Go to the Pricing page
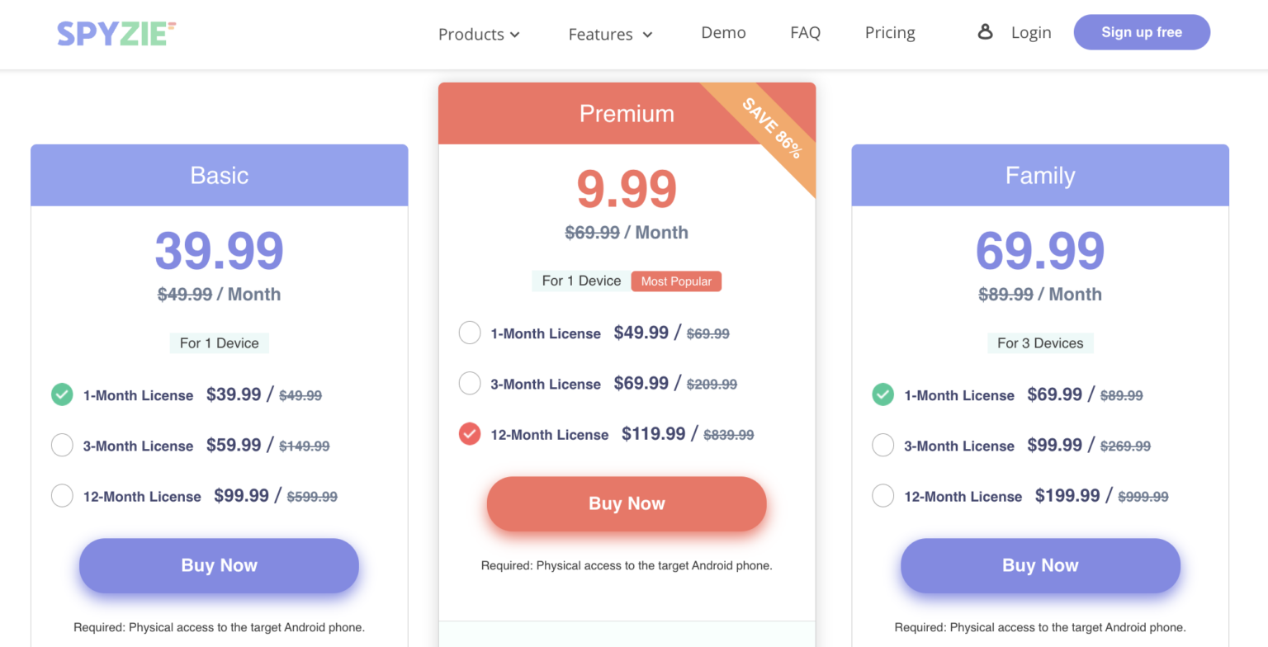Screen dimensions: 1268x647 coord(890,32)
